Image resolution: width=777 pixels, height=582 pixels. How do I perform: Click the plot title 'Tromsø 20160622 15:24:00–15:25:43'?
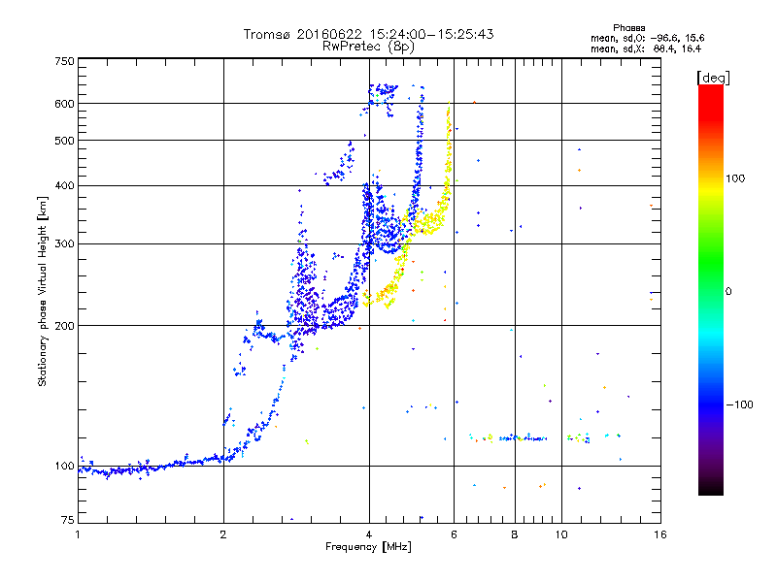pyautogui.click(x=368, y=34)
